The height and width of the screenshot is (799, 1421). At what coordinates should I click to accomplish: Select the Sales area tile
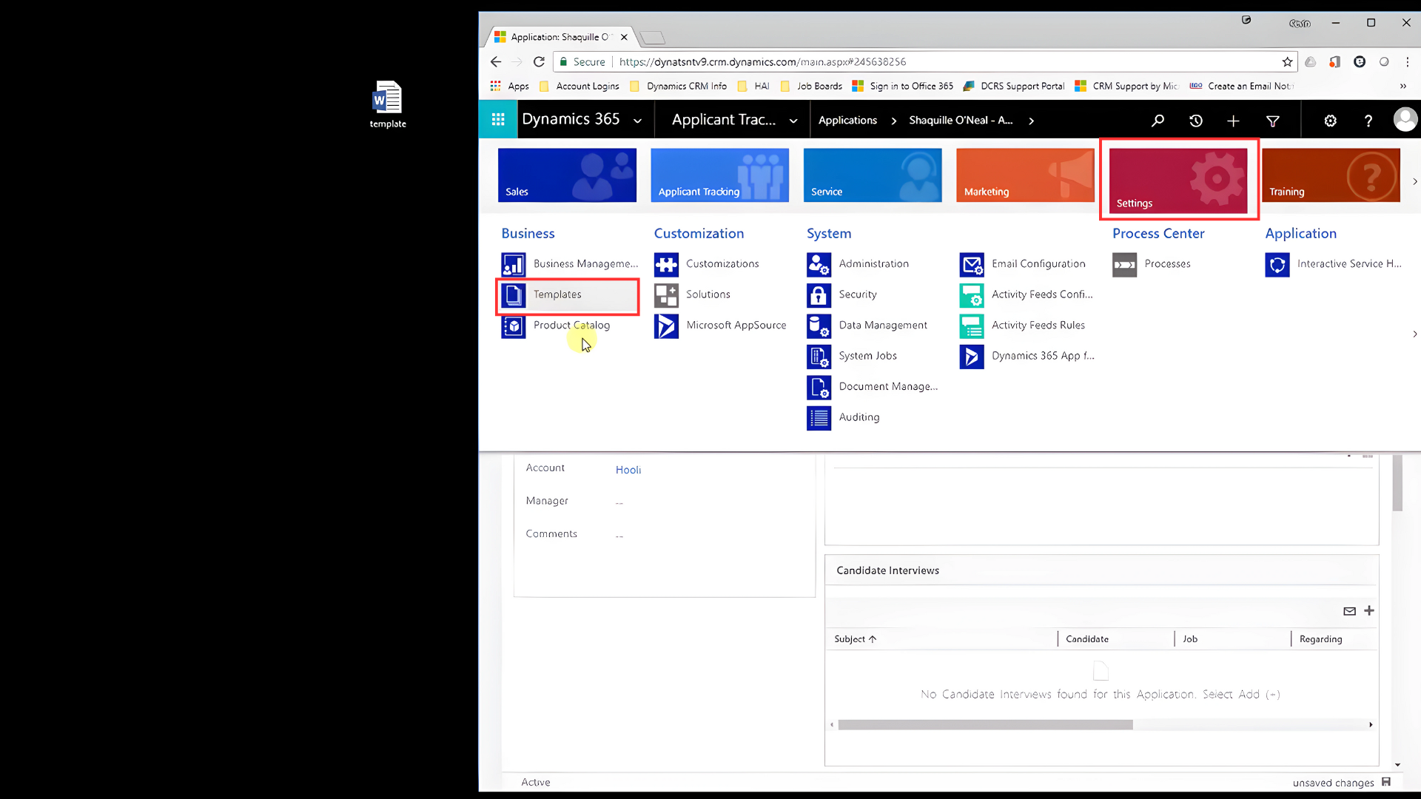click(x=567, y=175)
